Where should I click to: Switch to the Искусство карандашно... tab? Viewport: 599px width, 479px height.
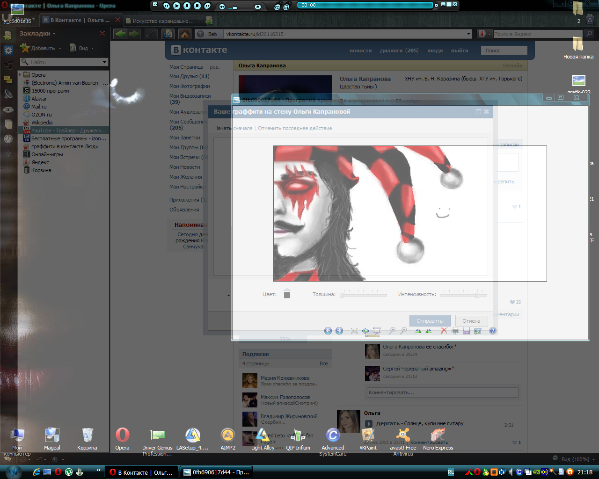(x=163, y=21)
